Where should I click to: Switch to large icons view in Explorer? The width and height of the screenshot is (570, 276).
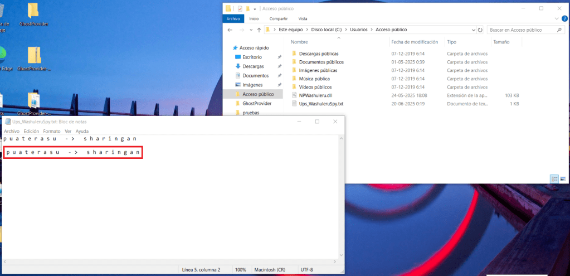click(x=564, y=178)
